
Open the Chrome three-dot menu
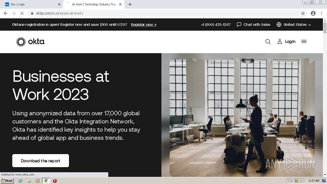pos(322,13)
